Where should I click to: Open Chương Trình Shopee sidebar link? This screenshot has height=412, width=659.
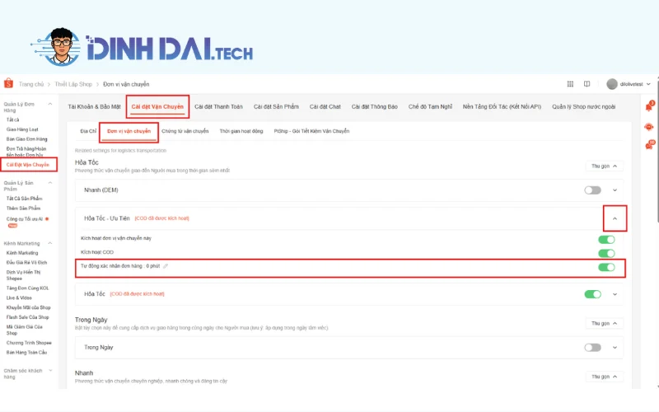pyautogui.click(x=29, y=343)
